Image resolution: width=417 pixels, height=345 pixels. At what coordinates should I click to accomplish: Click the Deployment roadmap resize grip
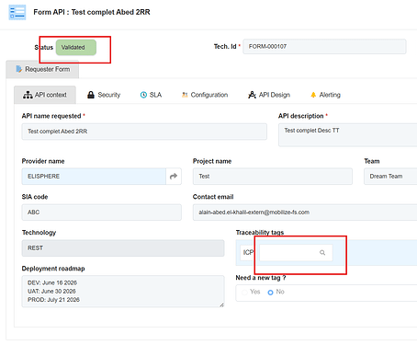tap(221, 305)
